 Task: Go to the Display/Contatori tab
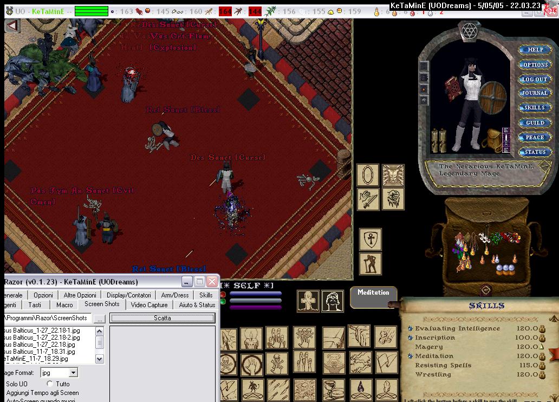(x=129, y=295)
